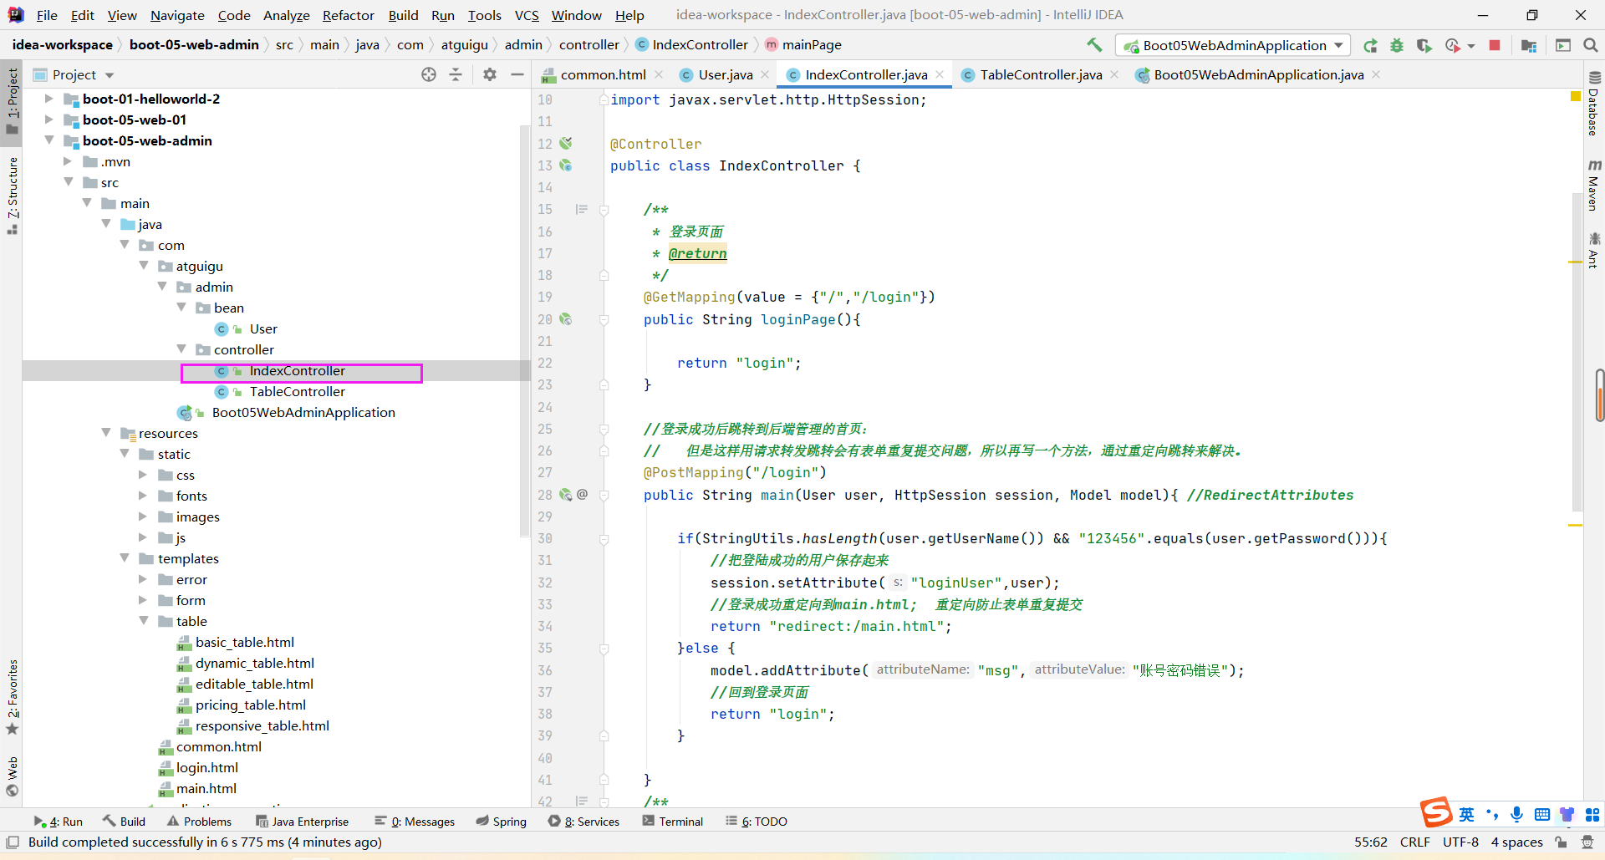Image resolution: width=1605 pixels, height=860 pixels.
Task: Click the Project Structure folder icon
Action: pyautogui.click(x=1529, y=45)
